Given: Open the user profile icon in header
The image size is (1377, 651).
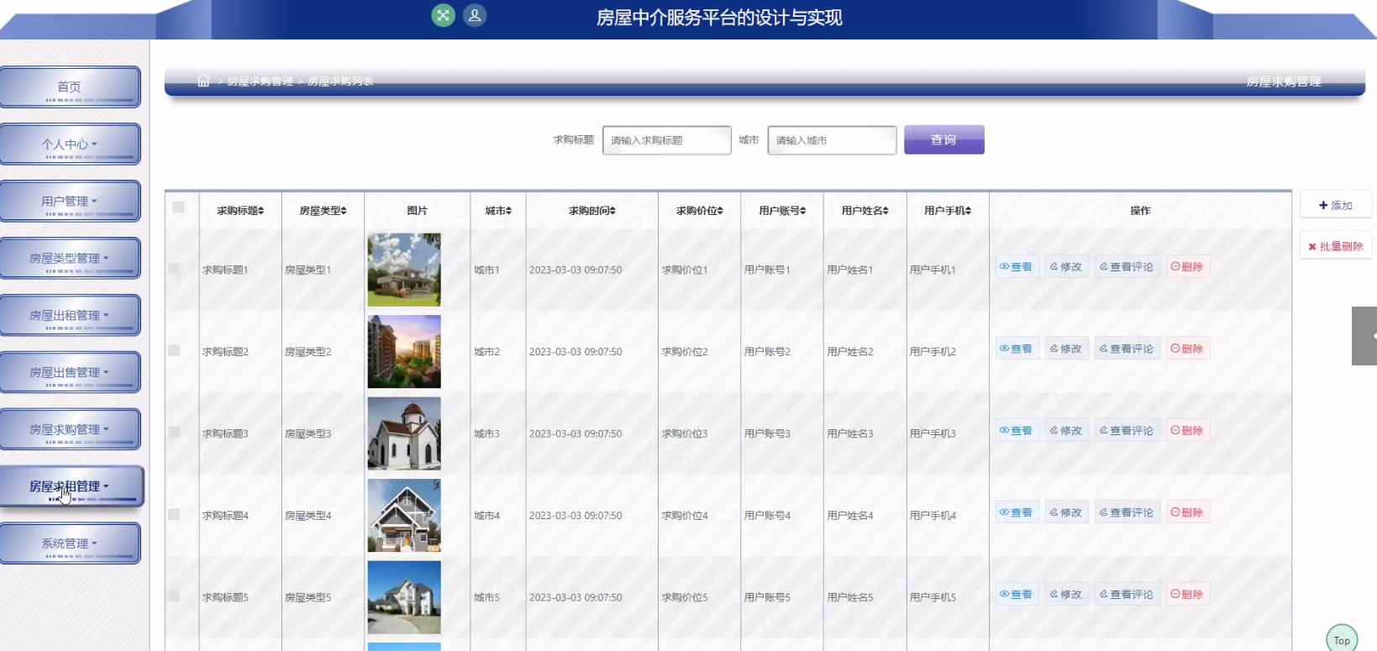Looking at the screenshot, I should pyautogui.click(x=475, y=15).
